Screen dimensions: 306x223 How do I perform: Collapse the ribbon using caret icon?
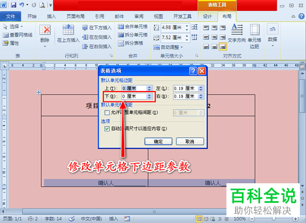[293, 16]
